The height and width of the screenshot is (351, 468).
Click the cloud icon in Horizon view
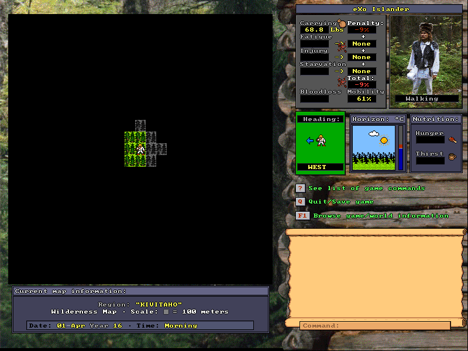[x=374, y=133]
